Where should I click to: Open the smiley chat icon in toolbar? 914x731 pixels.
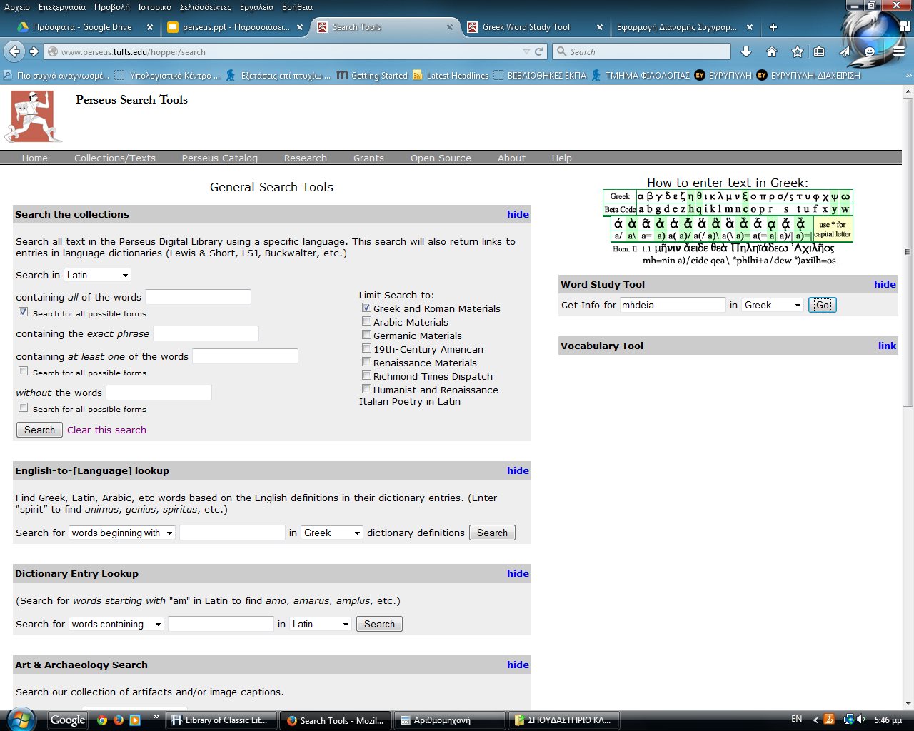870,51
